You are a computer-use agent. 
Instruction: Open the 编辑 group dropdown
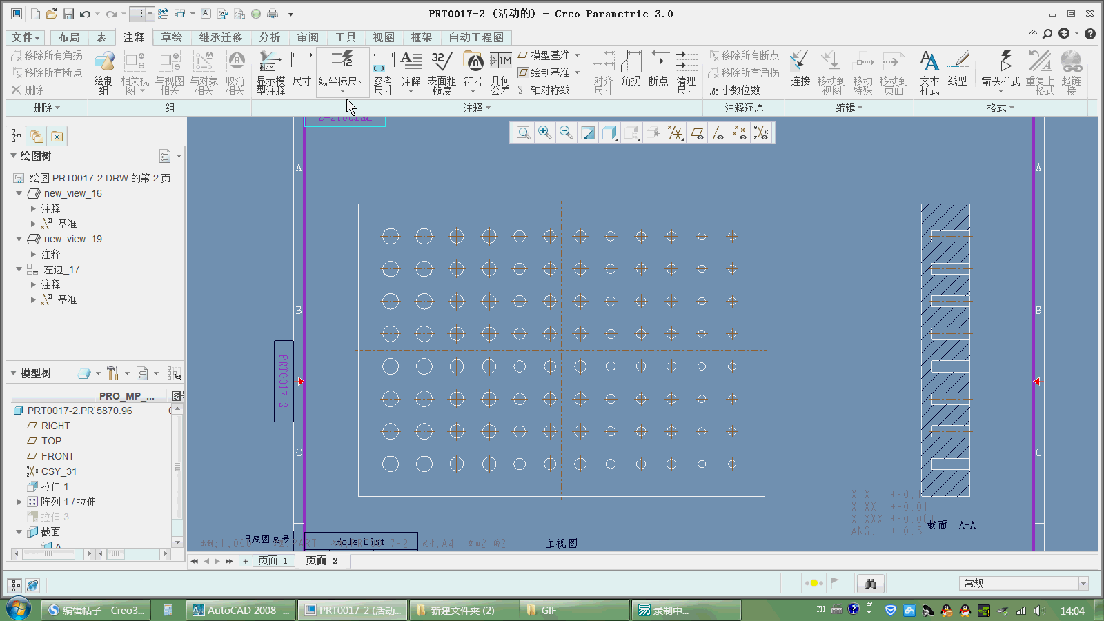(849, 108)
